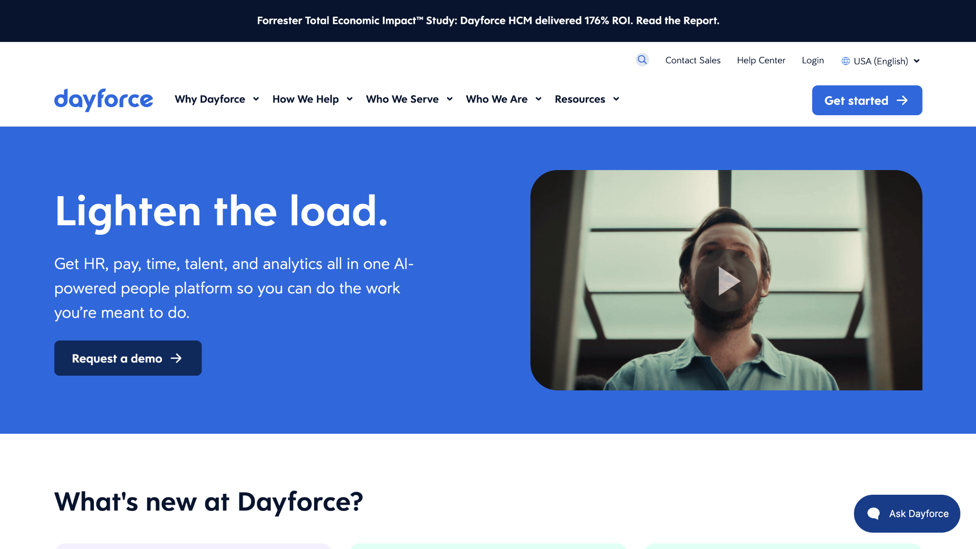Open the Ask Dayforce chat

(907, 513)
